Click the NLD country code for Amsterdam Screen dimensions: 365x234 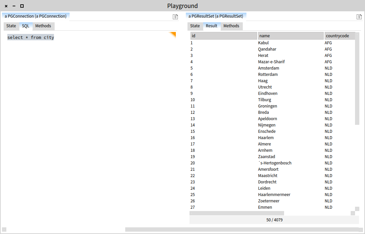tap(328, 68)
